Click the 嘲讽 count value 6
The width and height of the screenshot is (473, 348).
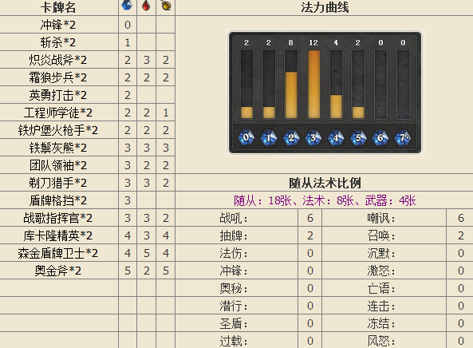460,218
